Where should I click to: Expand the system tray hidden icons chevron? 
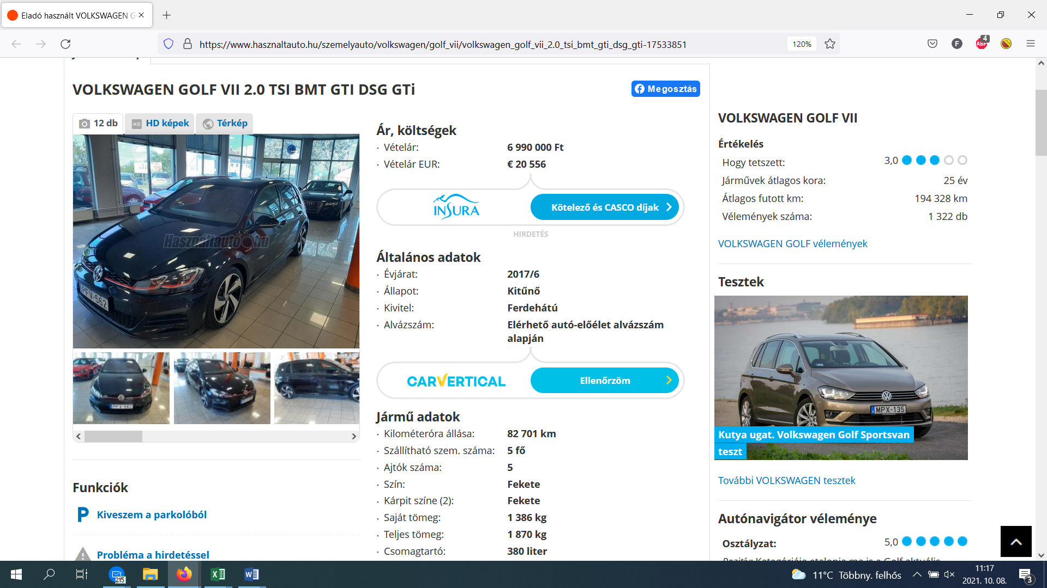(917, 574)
